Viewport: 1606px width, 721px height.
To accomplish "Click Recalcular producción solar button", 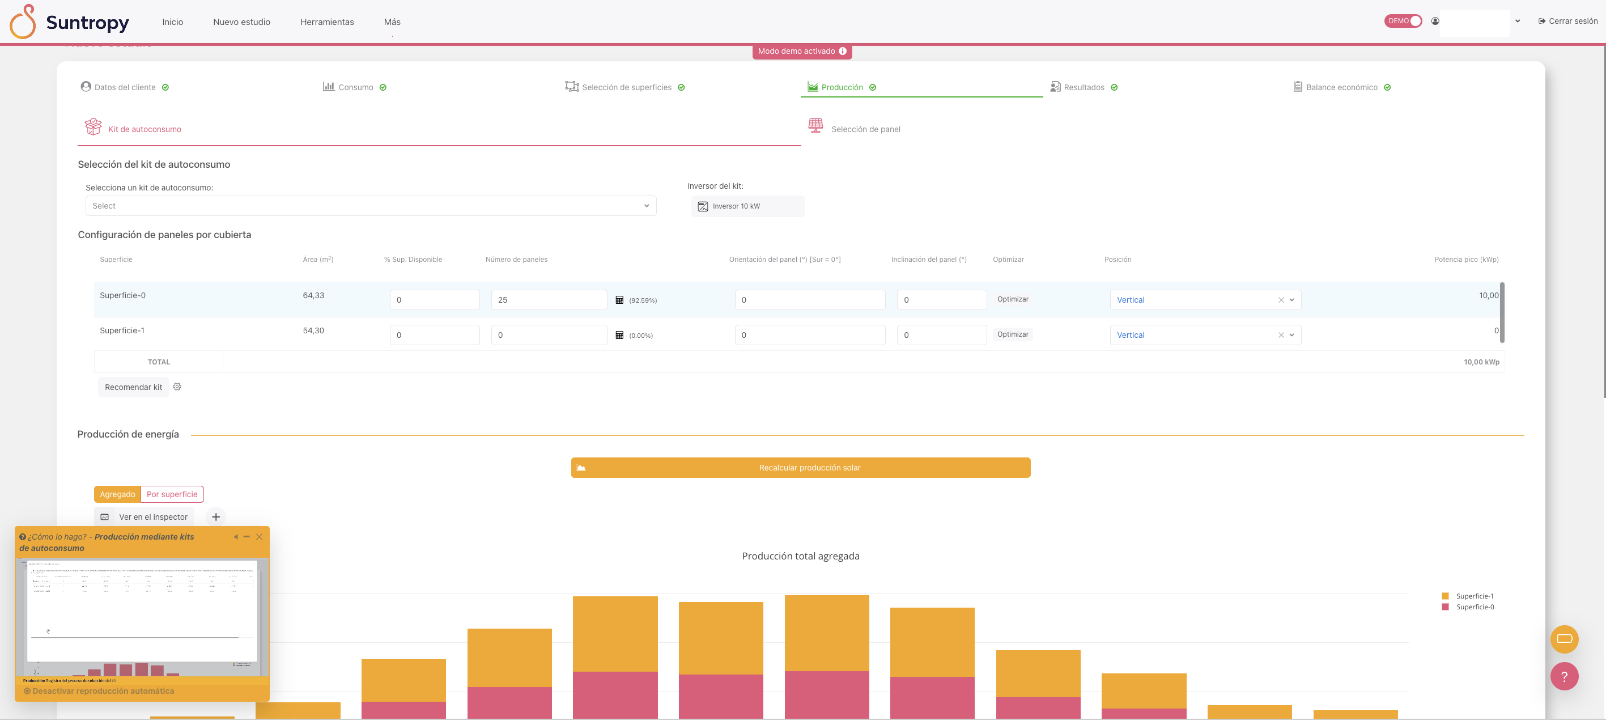I will click(x=801, y=468).
